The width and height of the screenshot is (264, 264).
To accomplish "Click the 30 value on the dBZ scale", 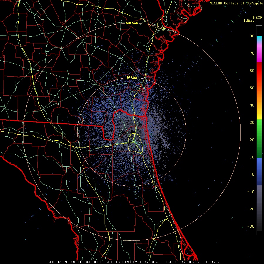I will tap(252, 122).
